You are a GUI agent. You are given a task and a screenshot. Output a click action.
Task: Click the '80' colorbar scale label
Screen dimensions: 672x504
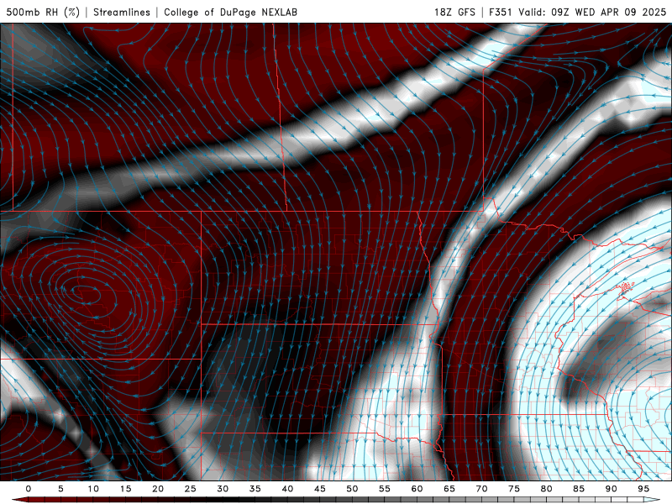[x=546, y=489]
